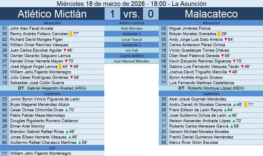Click the red arrow beside Andy Jorge Luis Soto Arrecis

(226, 39)
